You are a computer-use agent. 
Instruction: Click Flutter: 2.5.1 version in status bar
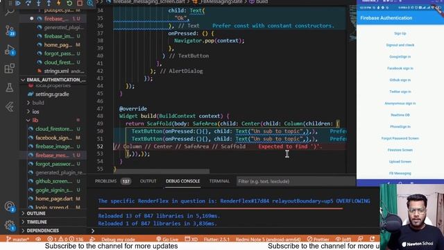point(216,239)
